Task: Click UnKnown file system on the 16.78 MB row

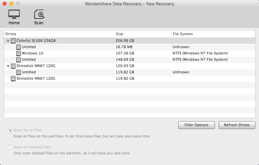Action: [181, 47]
